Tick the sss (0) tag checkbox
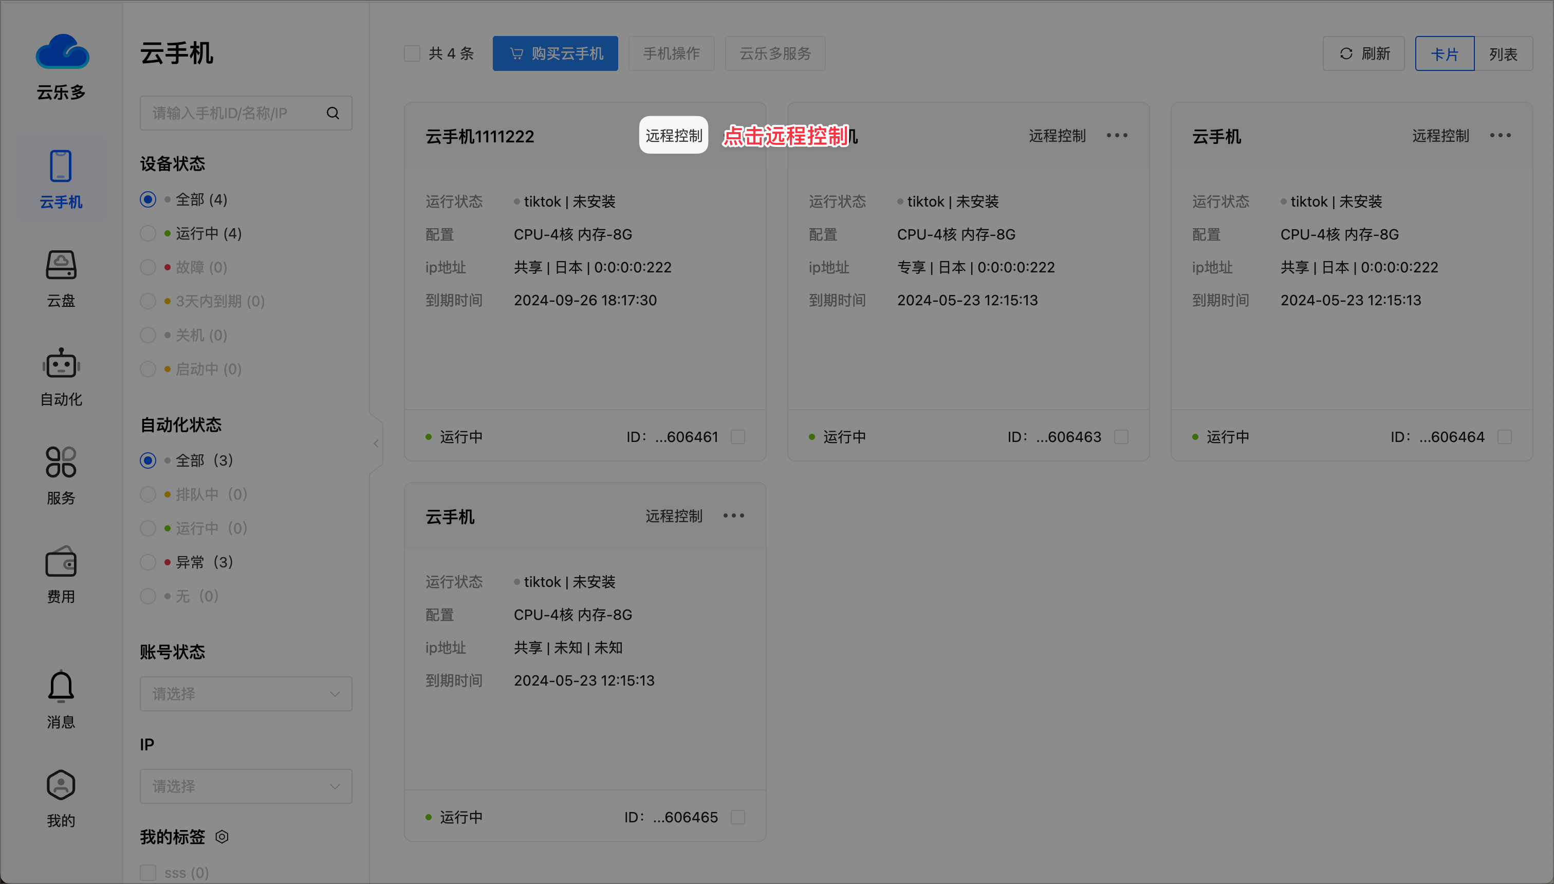The image size is (1554, 884). point(148,873)
